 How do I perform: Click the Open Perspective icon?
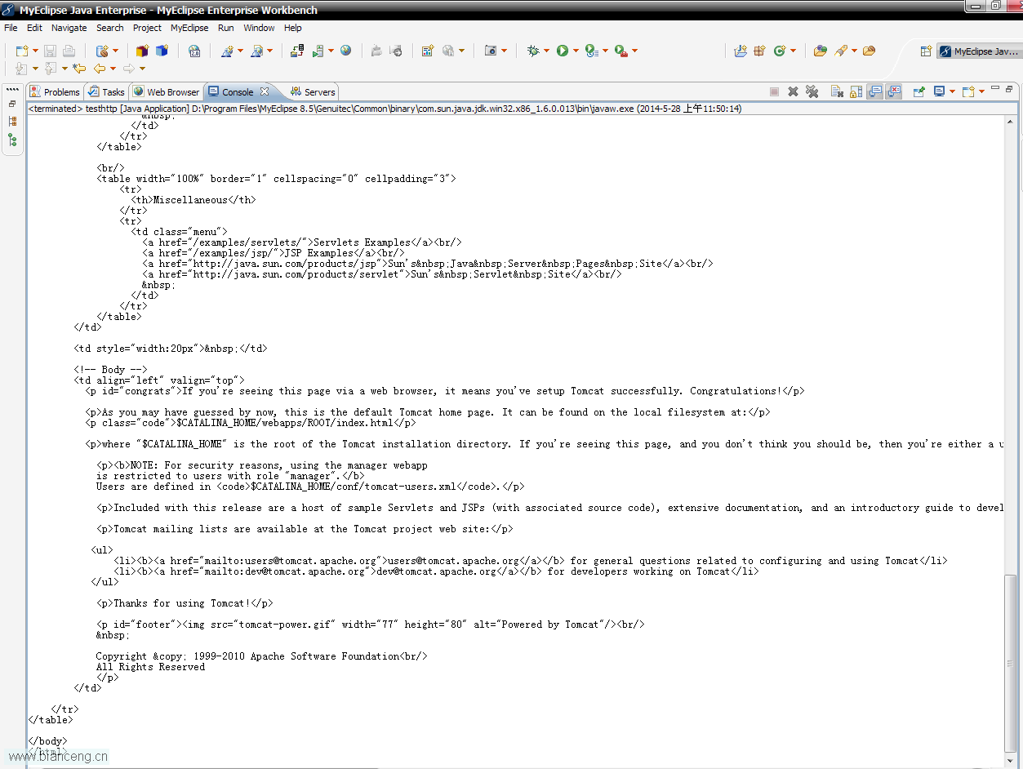[x=926, y=51]
